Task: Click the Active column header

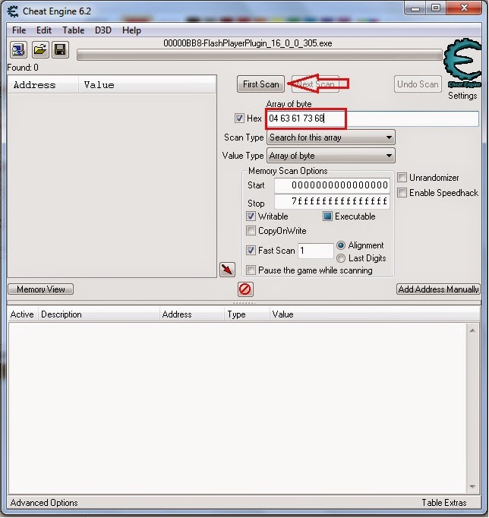Action: coord(23,314)
